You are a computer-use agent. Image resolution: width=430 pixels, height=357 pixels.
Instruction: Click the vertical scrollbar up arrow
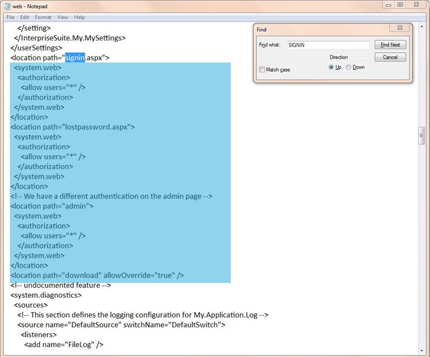[x=421, y=25]
